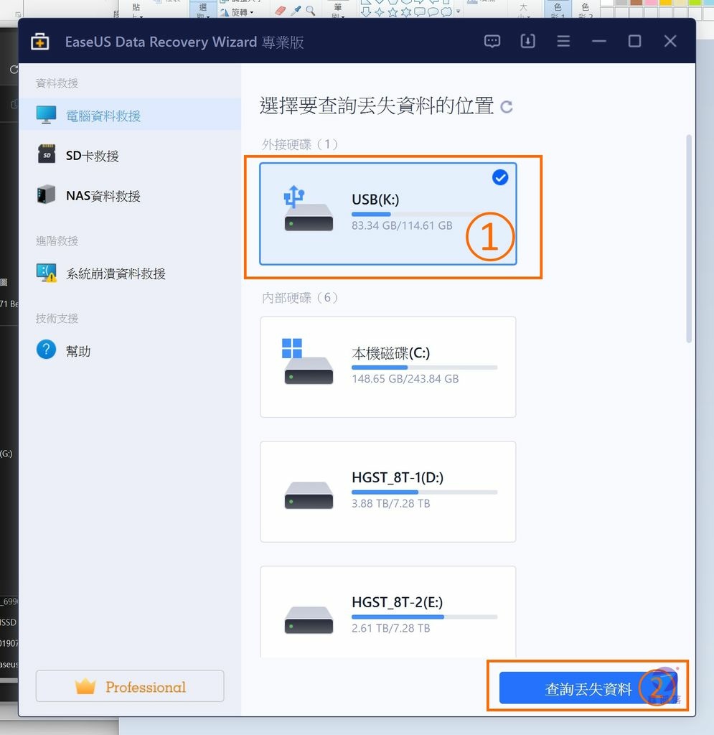This screenshot has width=714, height=735.
Task: Click the 外接硬碟（1）section heading
Action: pyautogui.click(x=300, y=144)
